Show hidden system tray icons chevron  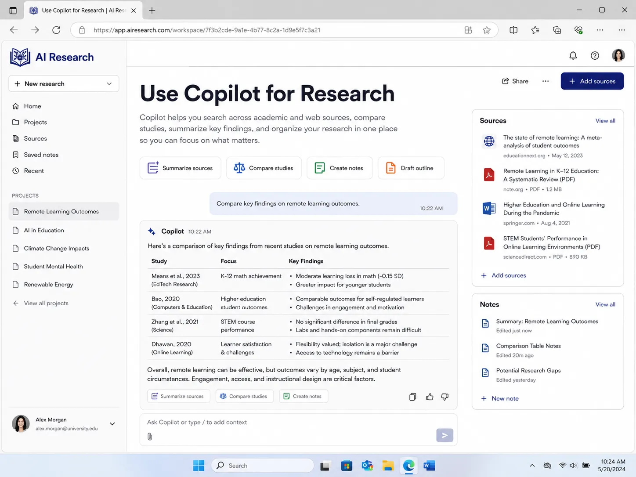pyautogui.click(x=532, y=466)
